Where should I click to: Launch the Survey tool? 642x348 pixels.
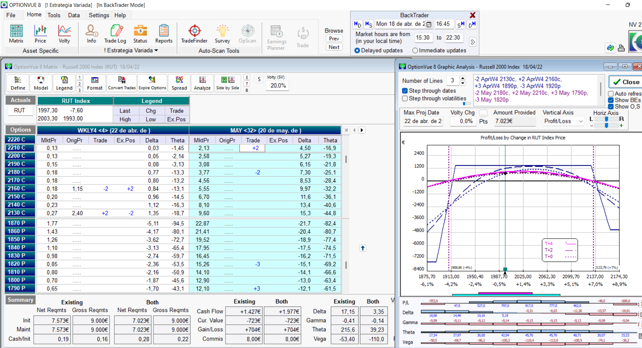(222, 34)
